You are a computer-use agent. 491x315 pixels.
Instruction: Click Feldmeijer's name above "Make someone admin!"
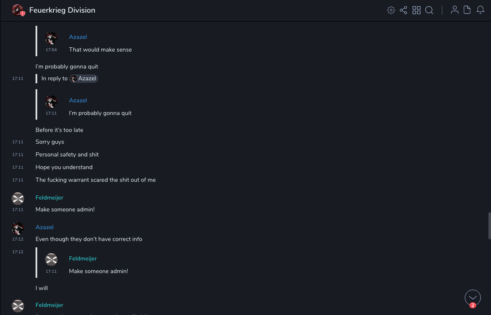click(50, 197)
